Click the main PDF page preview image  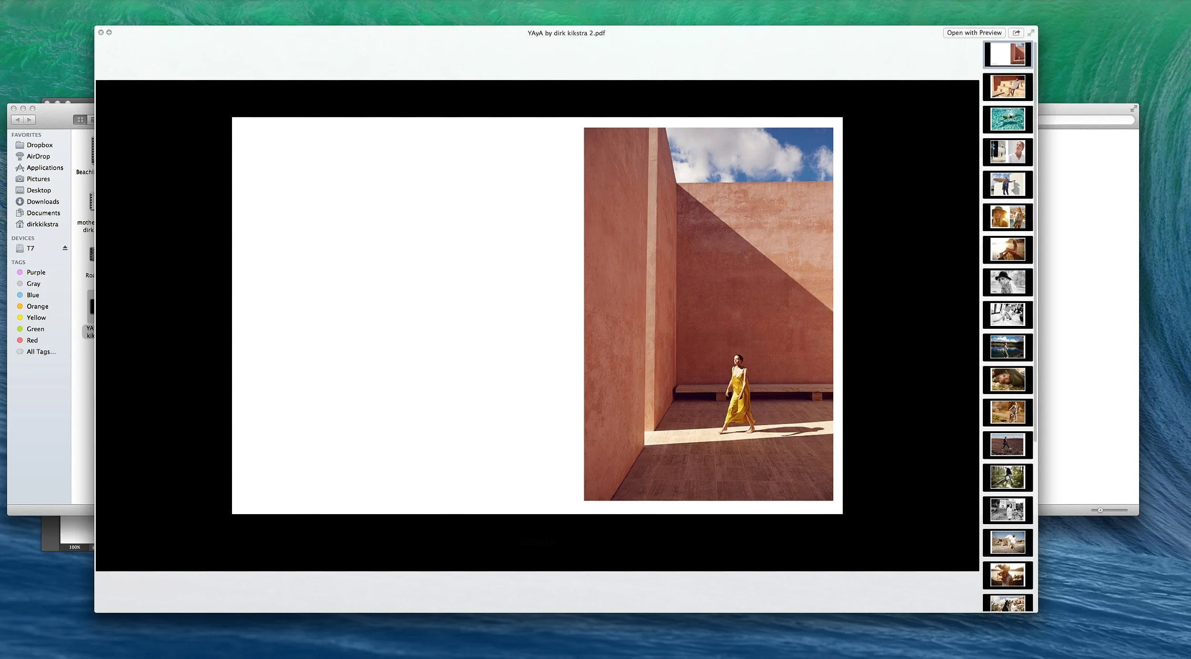[537, 315]
